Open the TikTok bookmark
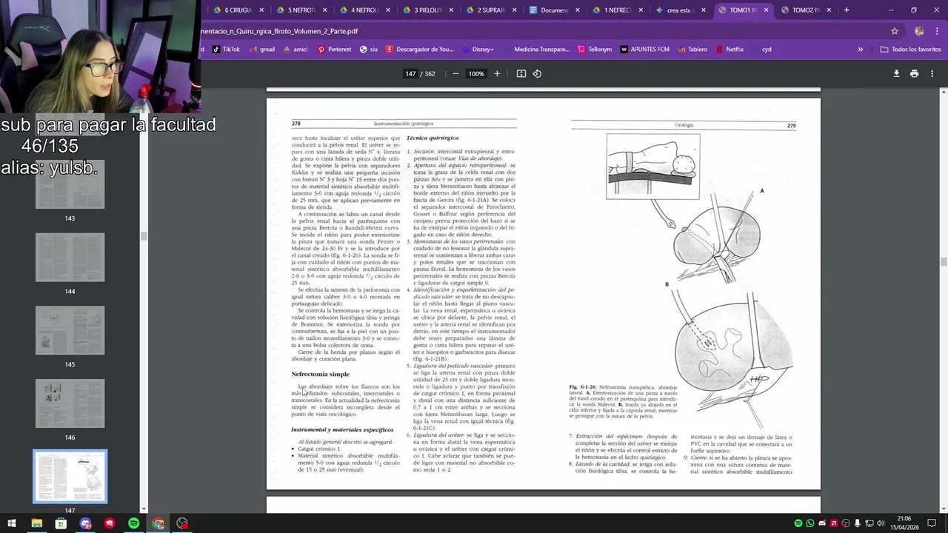This screenshot has width=948, height=533. pos(226,50)
